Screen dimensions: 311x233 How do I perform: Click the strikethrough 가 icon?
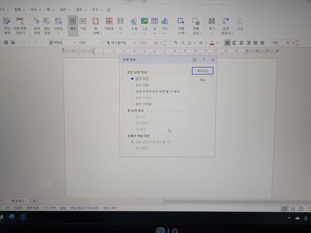pyautogui.click(x=201, y=42)
